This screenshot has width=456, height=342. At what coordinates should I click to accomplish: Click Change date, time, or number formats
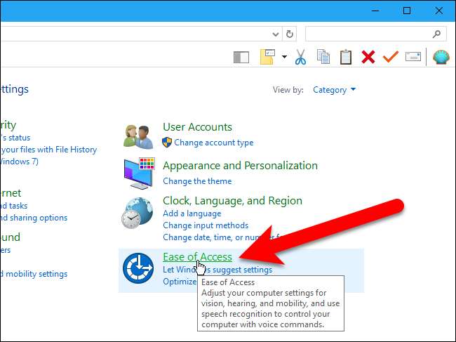[222, 237]
